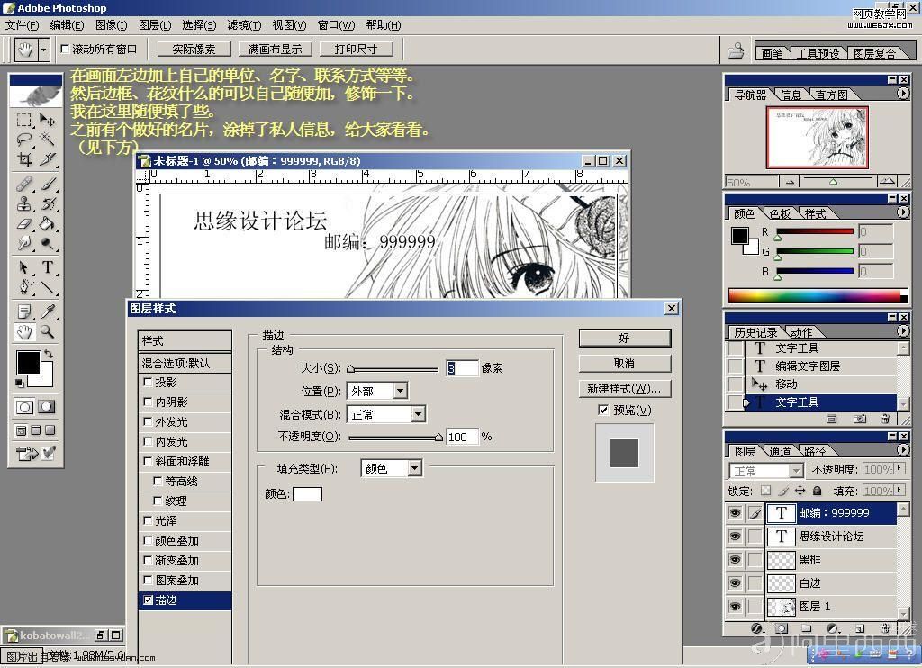Select the Magic Wand tool
The height and width of the screenshot is (668, 922).
48,139
